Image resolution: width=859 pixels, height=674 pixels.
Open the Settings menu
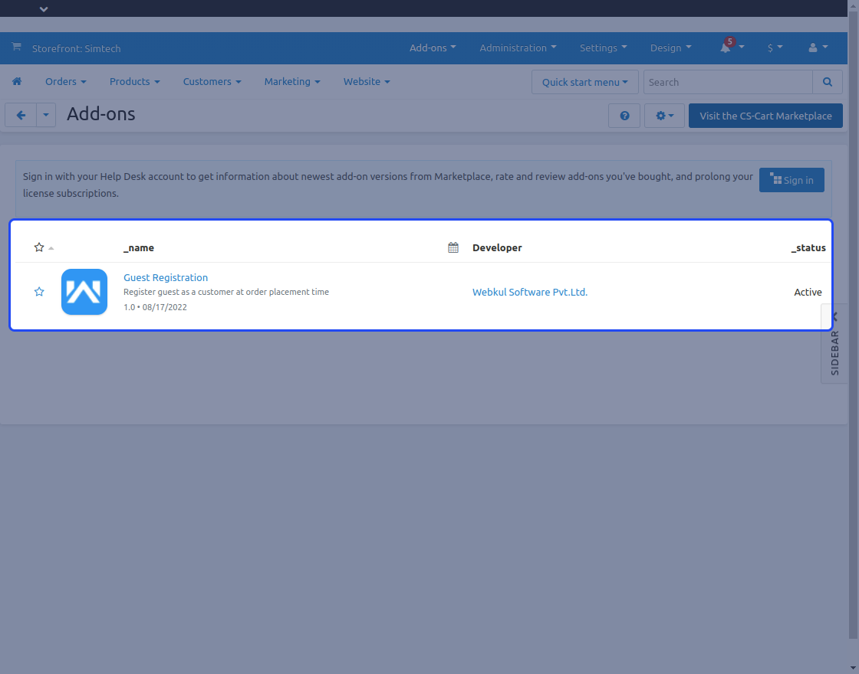[603, 48]
